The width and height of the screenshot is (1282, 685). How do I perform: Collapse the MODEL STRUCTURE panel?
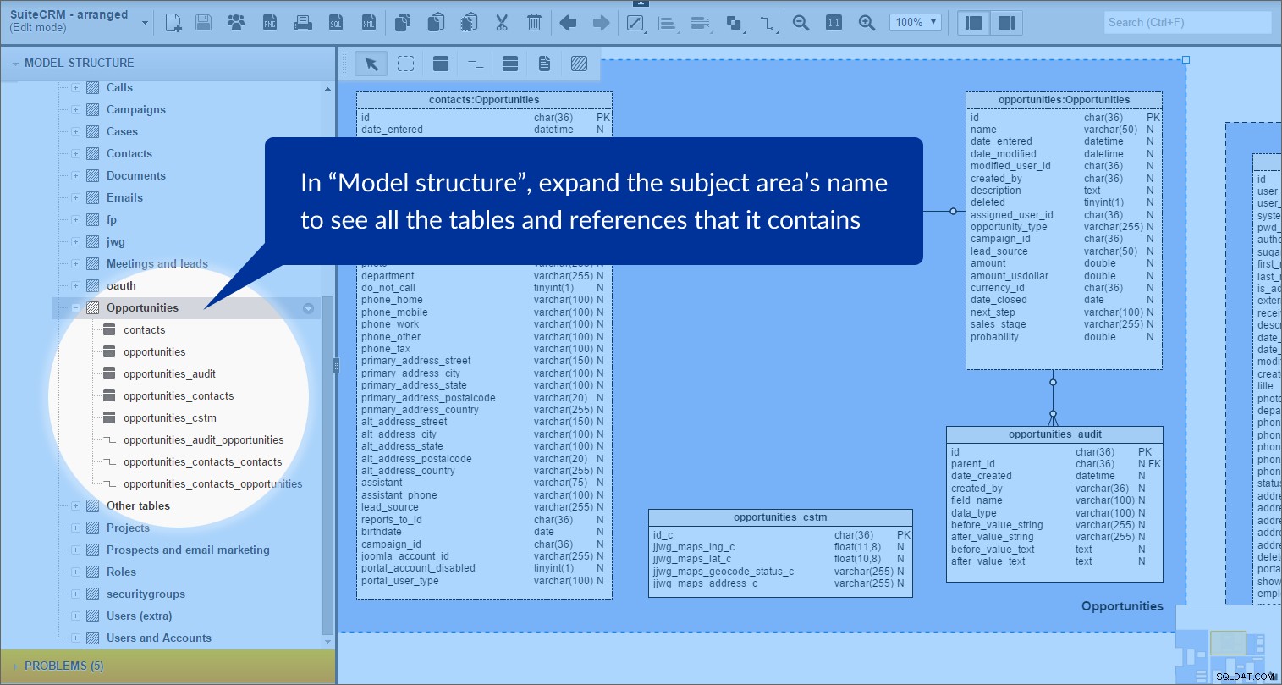(15, 64)
